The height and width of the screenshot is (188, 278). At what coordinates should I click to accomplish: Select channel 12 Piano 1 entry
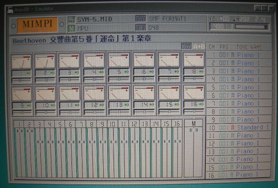239,144
